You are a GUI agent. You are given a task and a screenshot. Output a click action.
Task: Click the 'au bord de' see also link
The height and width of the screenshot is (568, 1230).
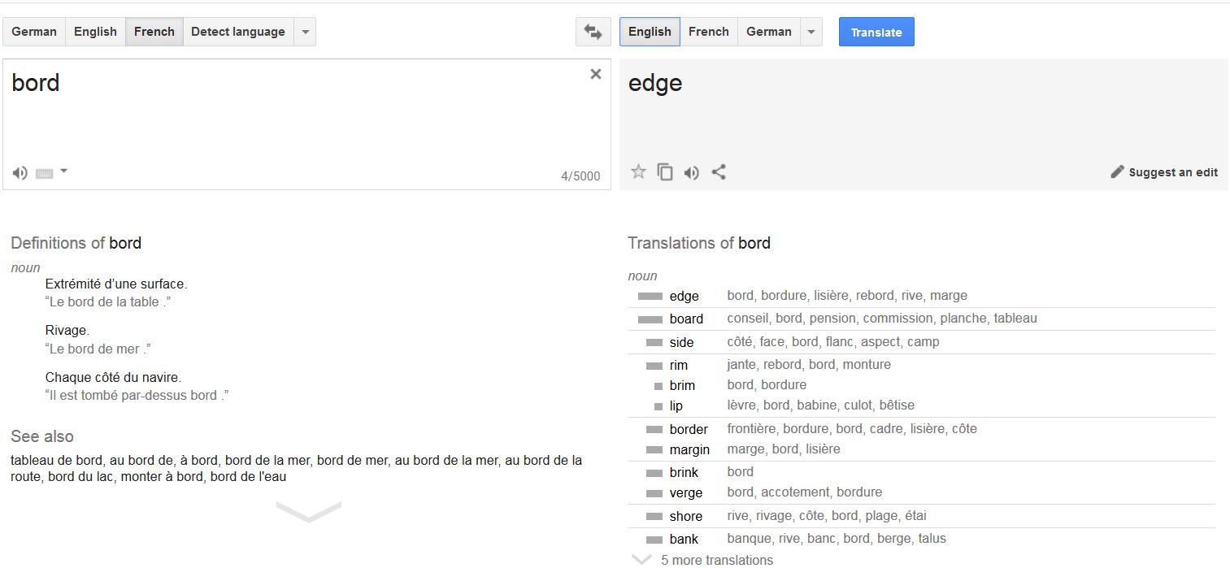(138, 460)
